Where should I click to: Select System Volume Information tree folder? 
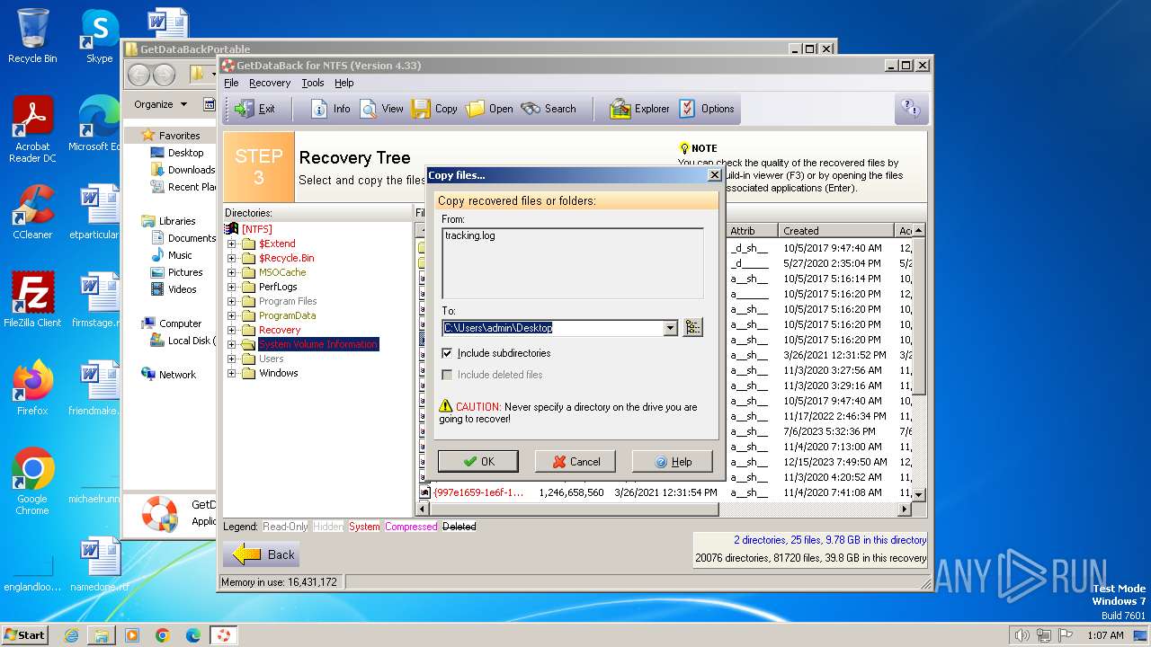[x=318, y=344]
